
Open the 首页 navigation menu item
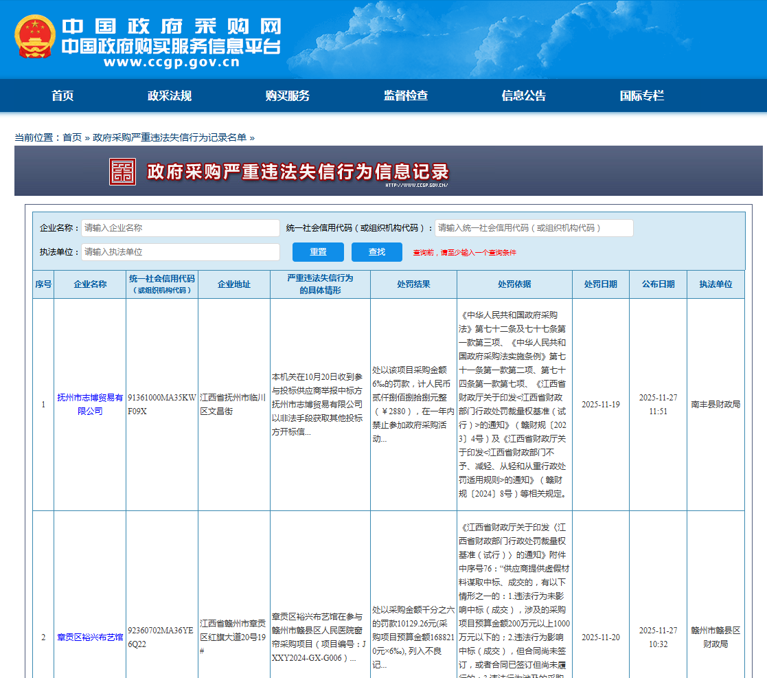(62, 96)
